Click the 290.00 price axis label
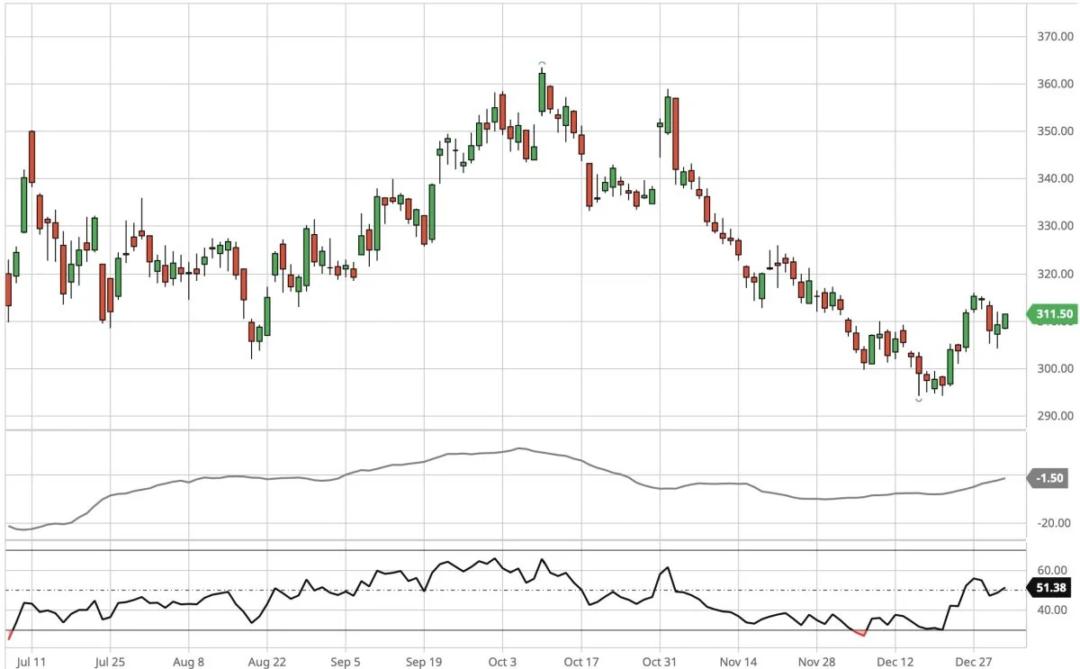The width and height of the screenshot is (1080, 669). point(1054,416)
